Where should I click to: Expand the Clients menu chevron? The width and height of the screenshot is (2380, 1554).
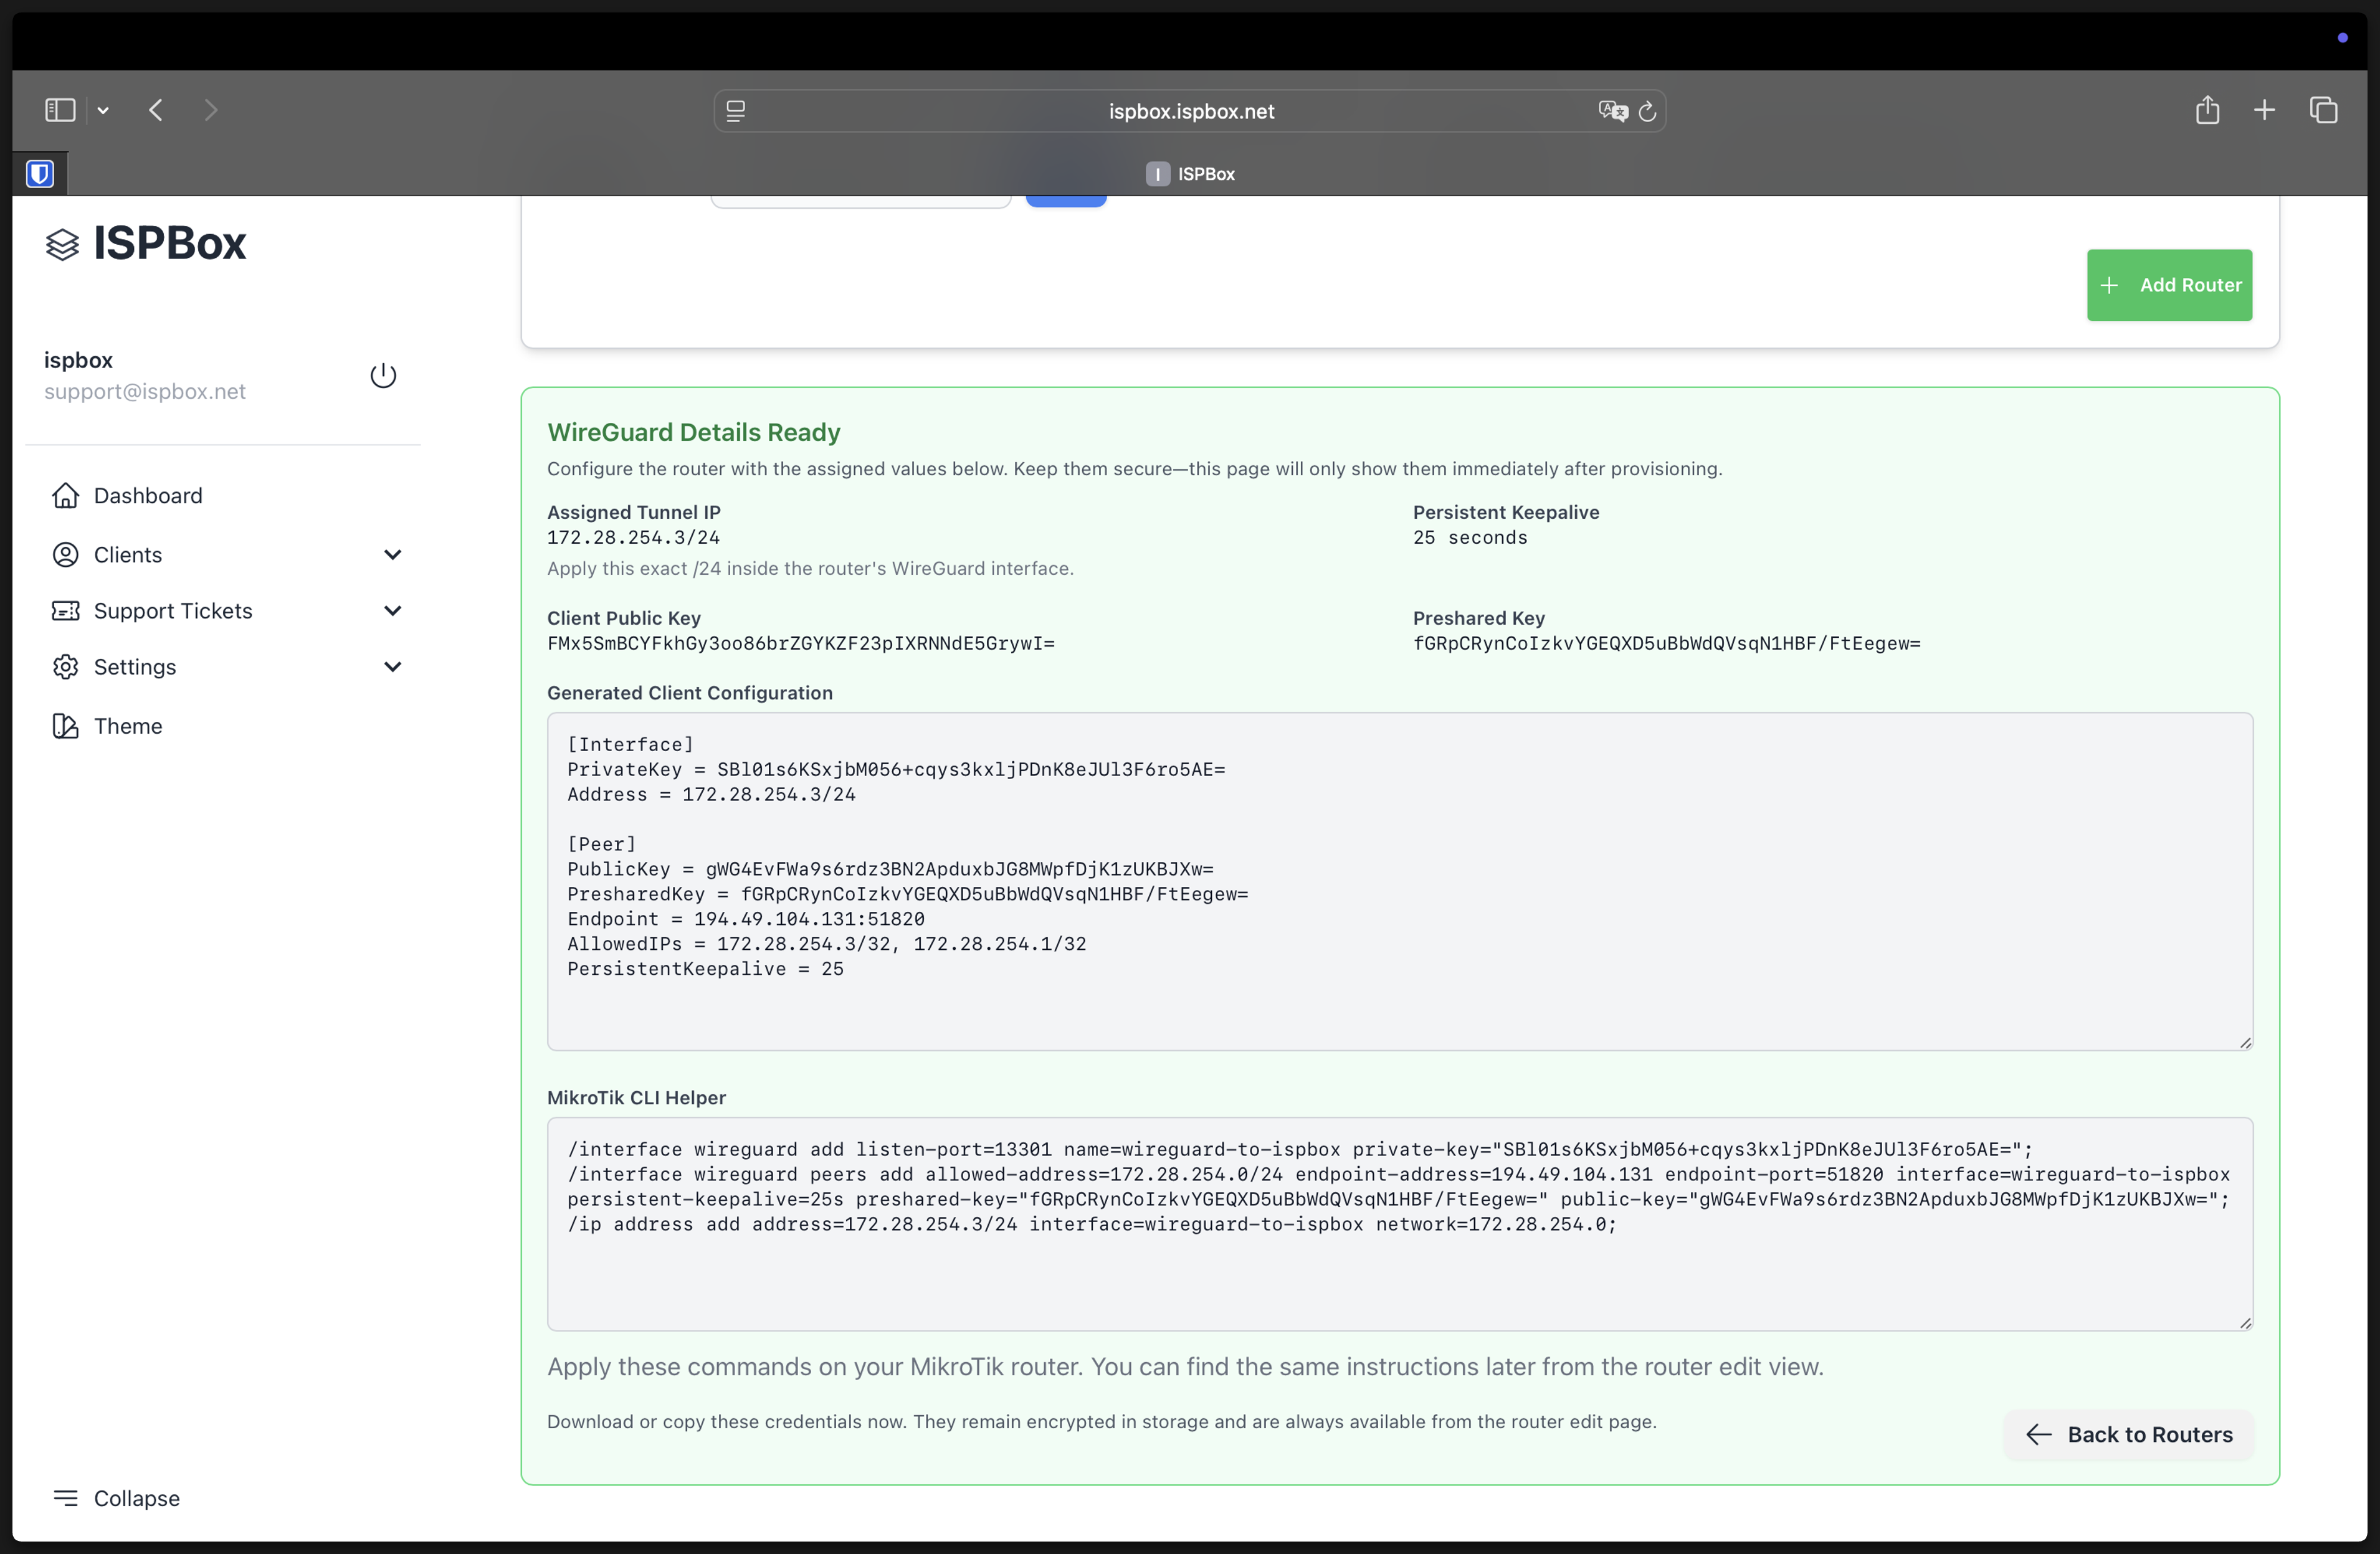coord(392,554)
